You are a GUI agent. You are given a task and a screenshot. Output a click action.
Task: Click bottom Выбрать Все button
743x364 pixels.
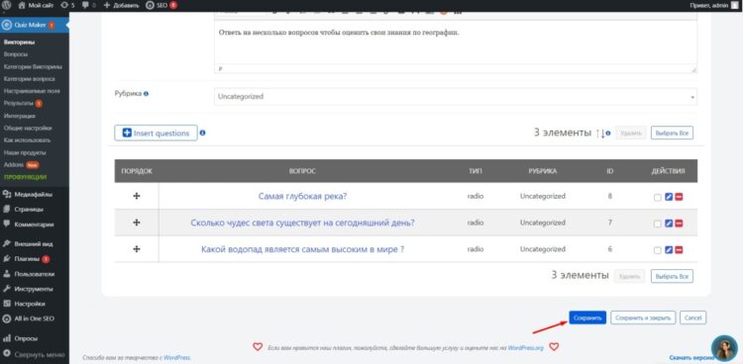tap(672, 276)
